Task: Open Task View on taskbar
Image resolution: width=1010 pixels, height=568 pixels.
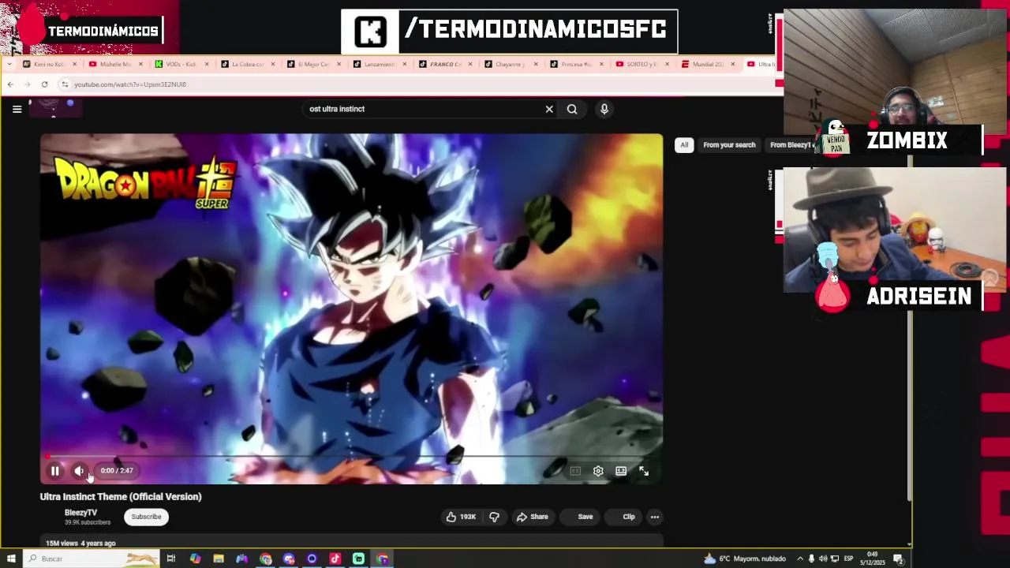Action: (170, 559)
